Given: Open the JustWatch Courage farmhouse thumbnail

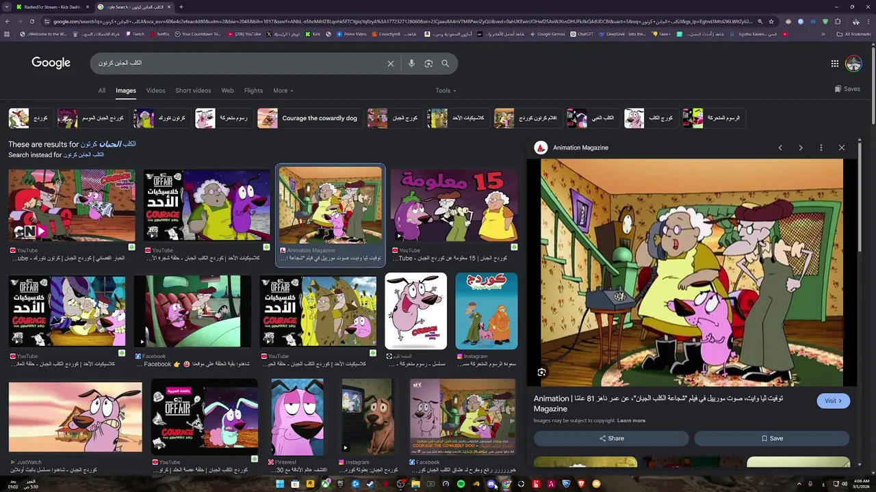Looking at the screenshot, I should coord(75,418).
